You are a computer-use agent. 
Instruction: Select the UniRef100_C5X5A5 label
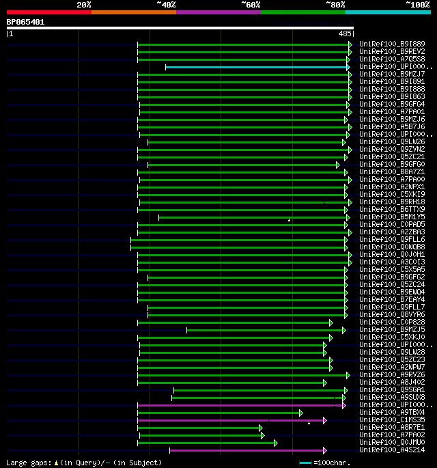tap(392, 269)
